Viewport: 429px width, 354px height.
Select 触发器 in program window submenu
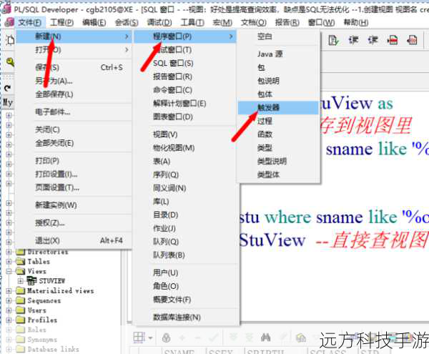[278, 107]
